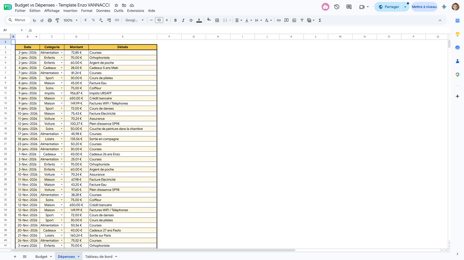Click the redo arrow icon
The width and height of the screenshot is (464, 260).
[x=42, y=20]
